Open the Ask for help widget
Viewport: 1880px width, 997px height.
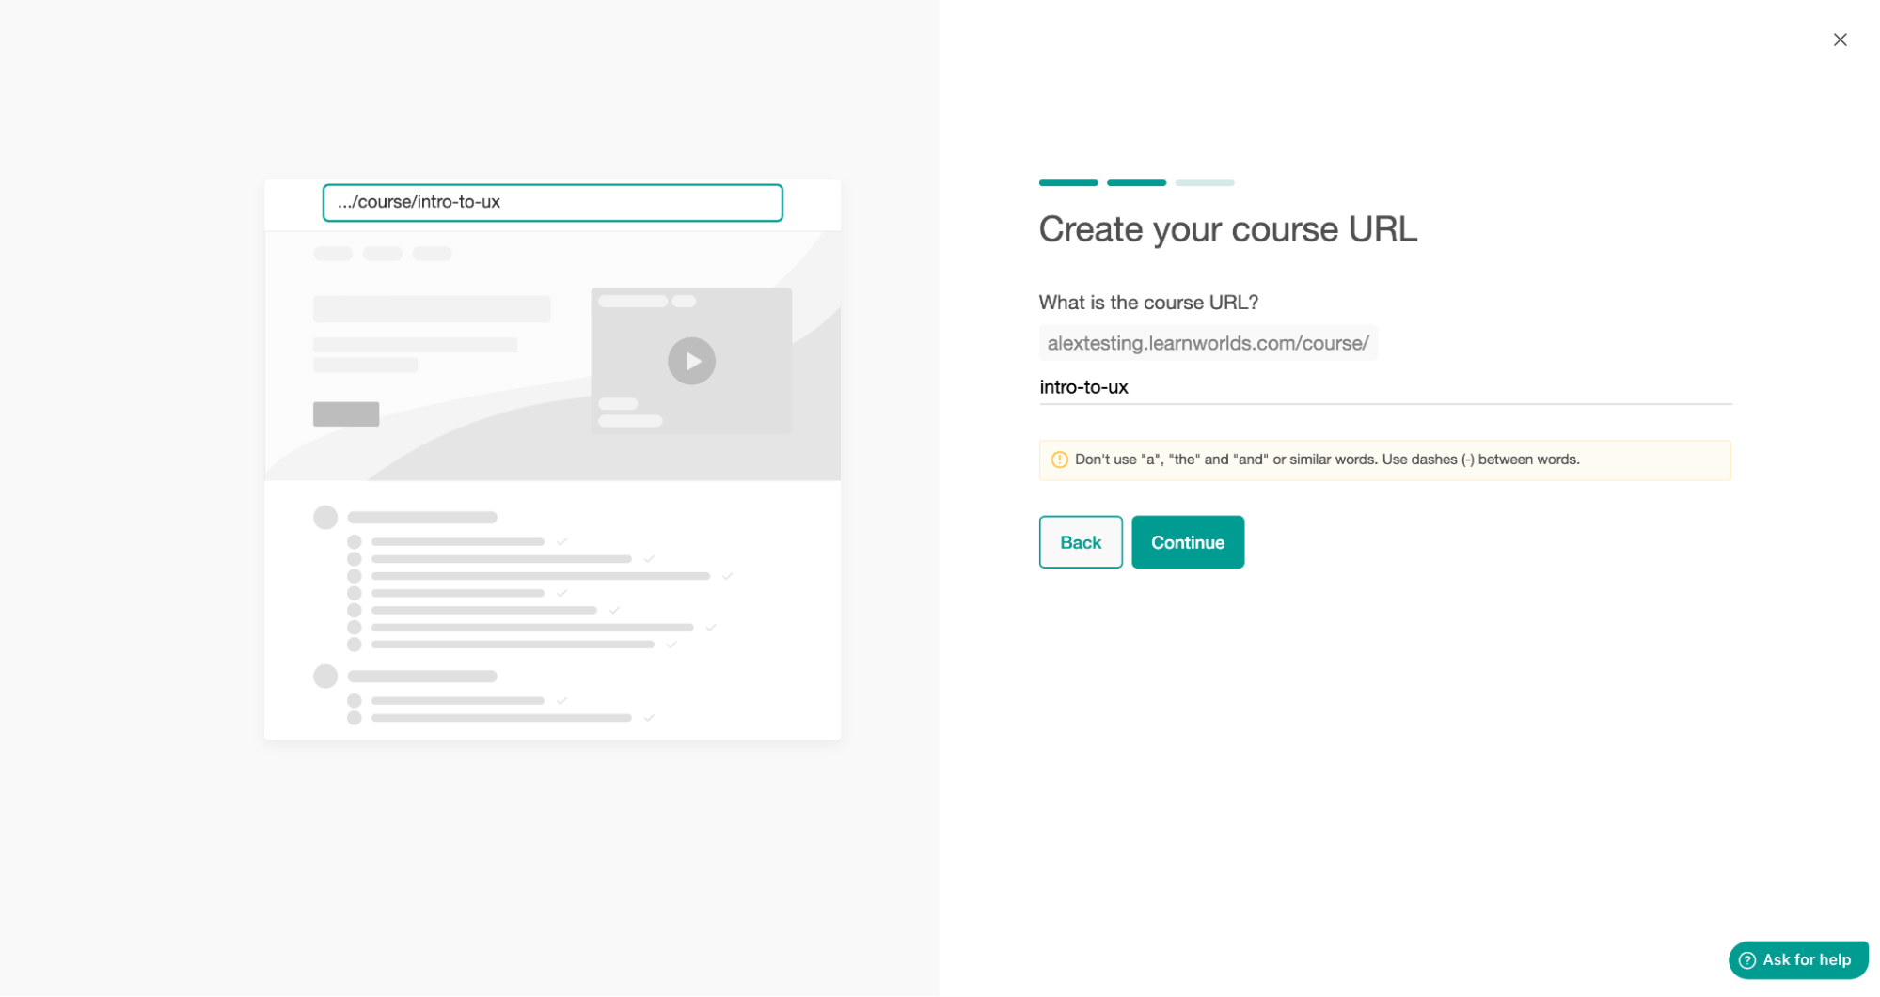click(1797, 959)
